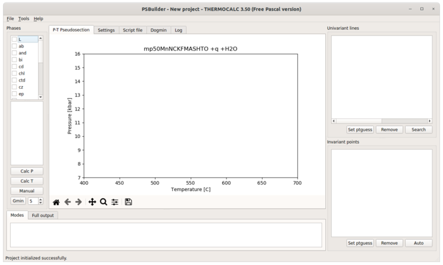This screenshot has height=265, width=443.
Task: Reset plot view with Home icon
Action: click(x=56, y=202)
